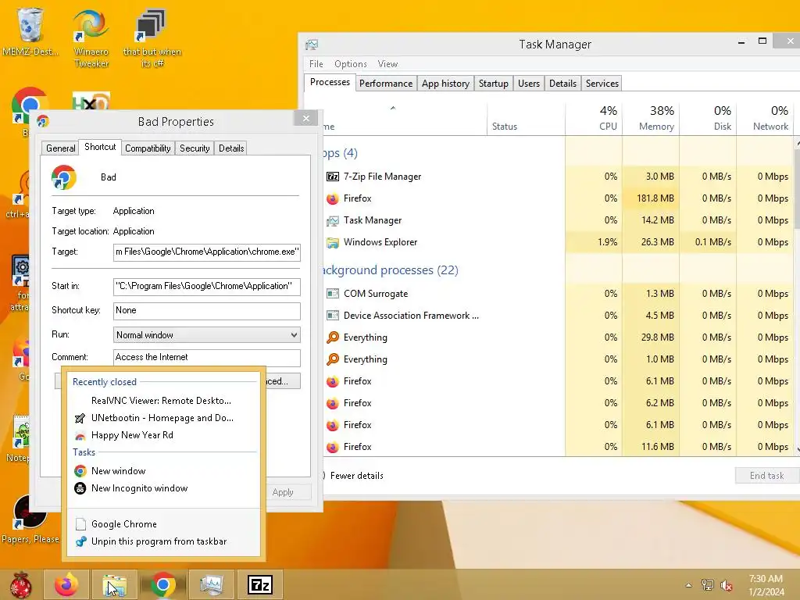
Task: Switch to the Performance tab
Action: pyautogui.click(x=386, y=84)
